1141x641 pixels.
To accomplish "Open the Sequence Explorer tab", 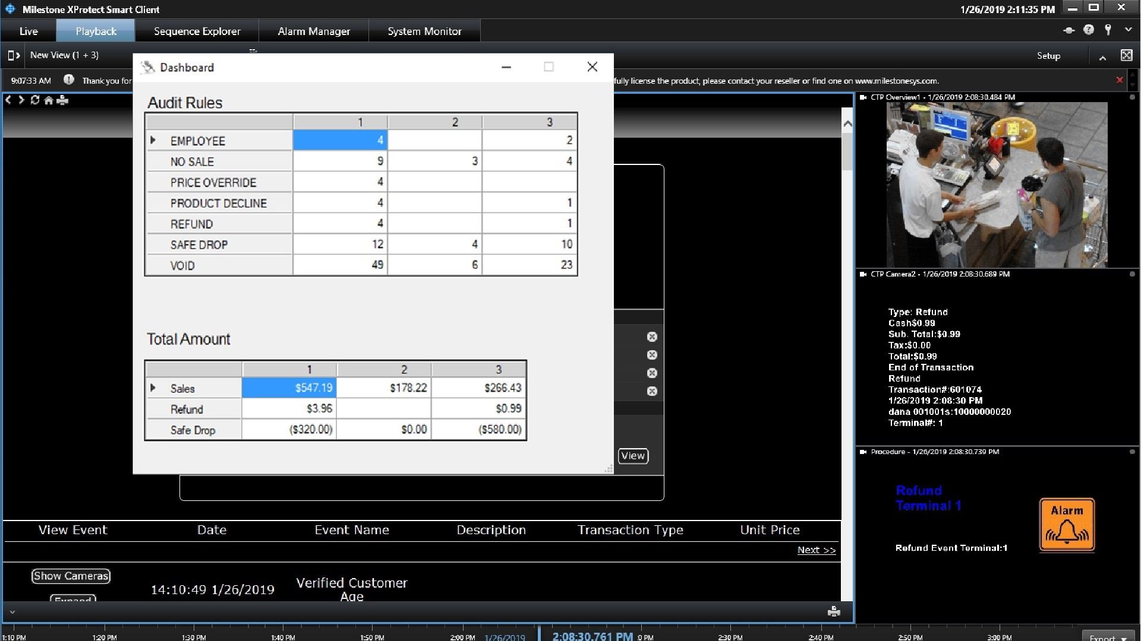I will click(x=197, y=31).
